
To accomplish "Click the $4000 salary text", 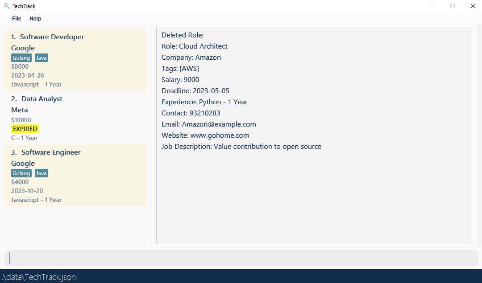I will (x=20, y=182).
